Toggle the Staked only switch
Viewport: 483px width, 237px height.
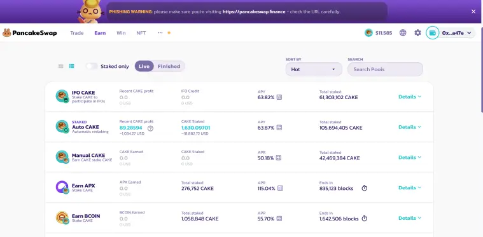tap(92, 66)
